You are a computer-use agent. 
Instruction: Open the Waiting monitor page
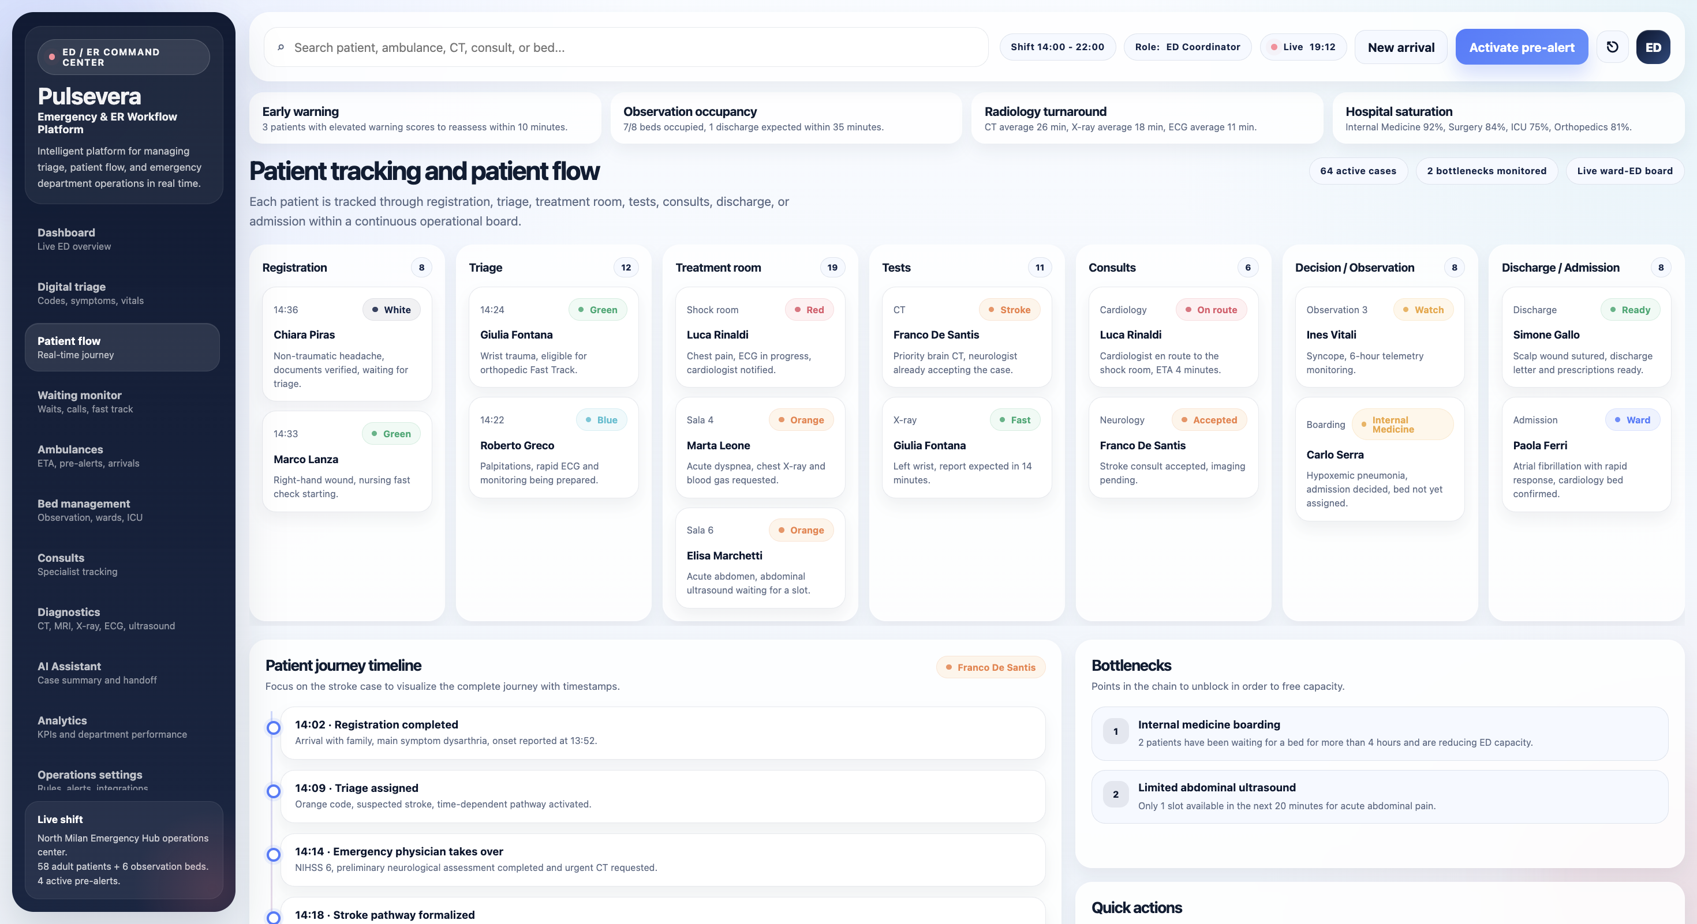coord(122,401)
